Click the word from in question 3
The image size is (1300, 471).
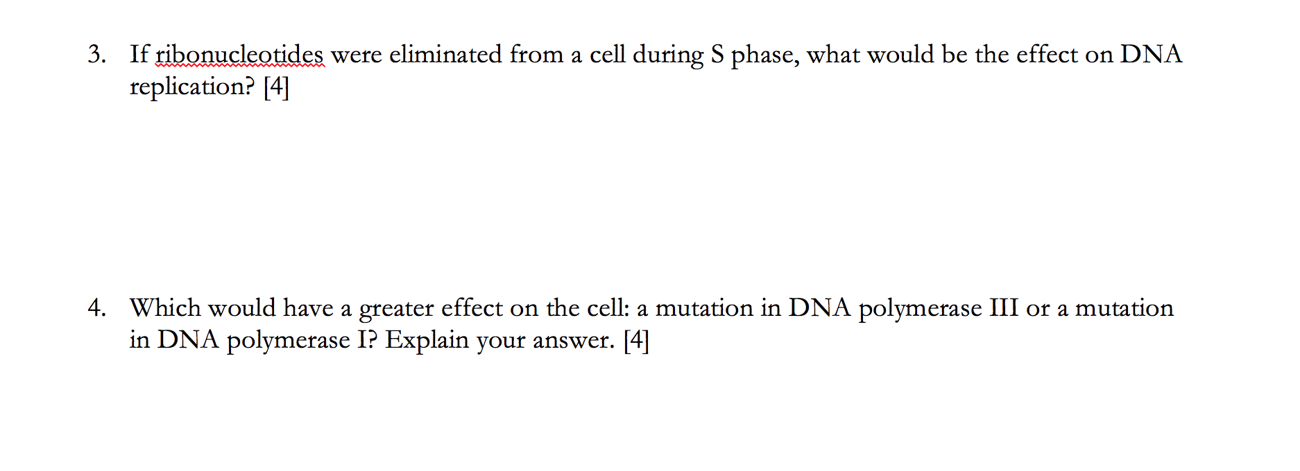536,54
